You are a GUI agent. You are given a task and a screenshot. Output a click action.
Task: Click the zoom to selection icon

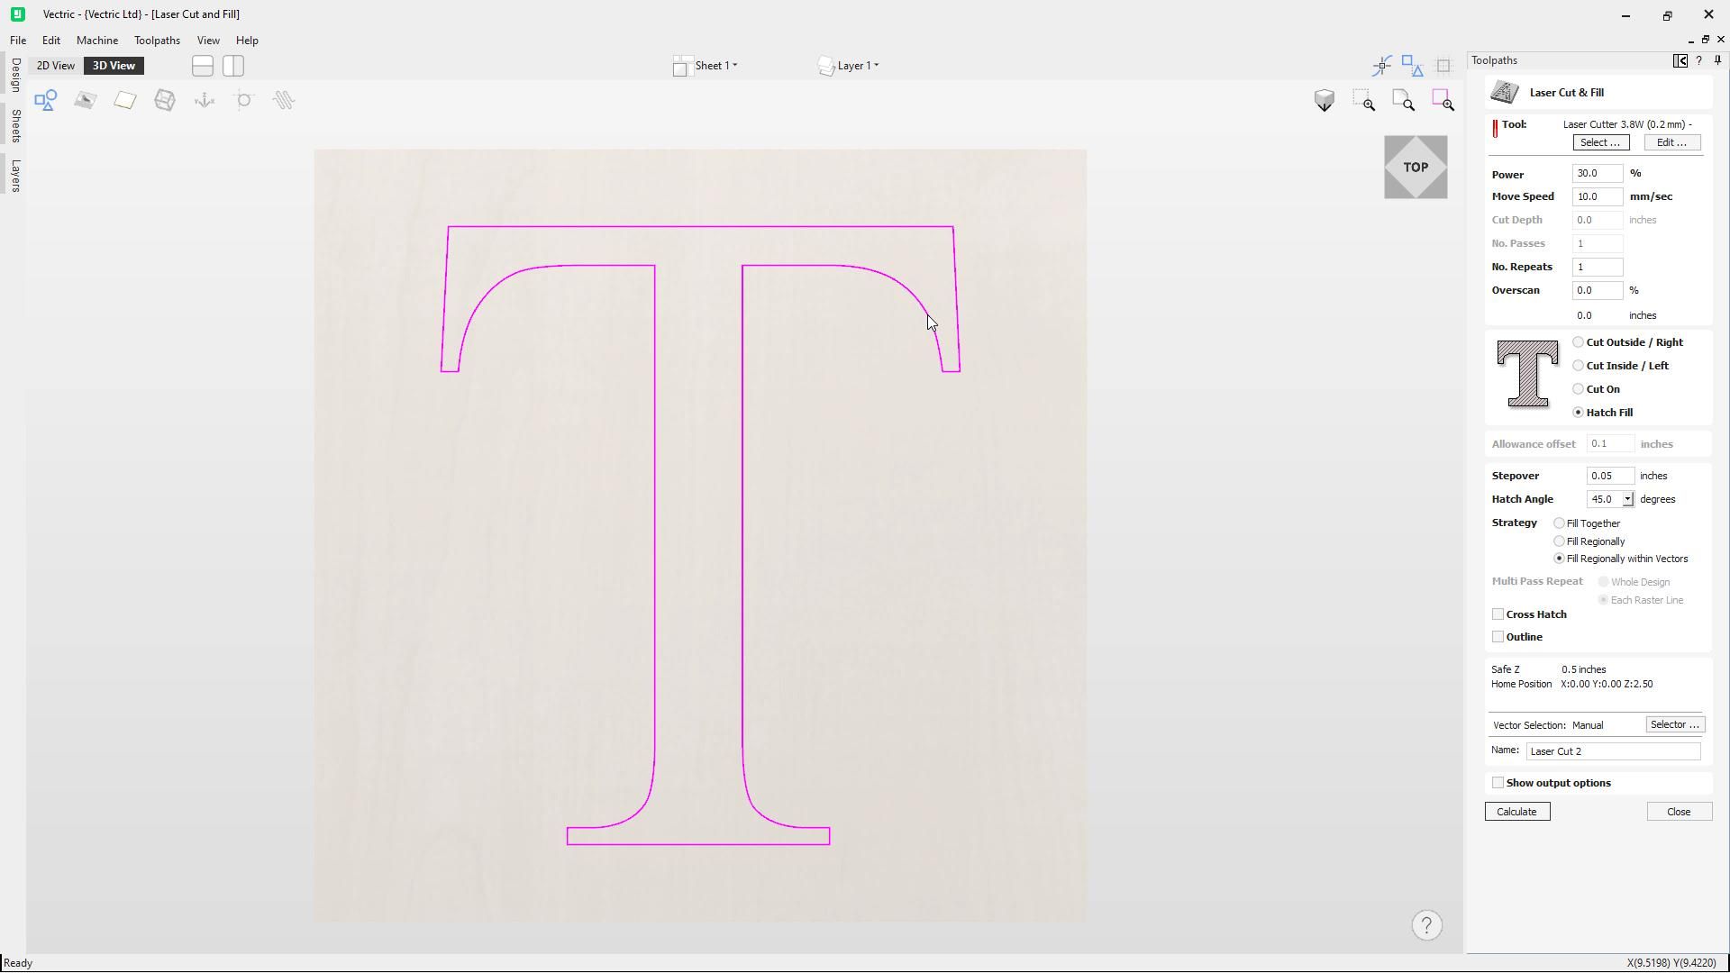[1443, 100]
